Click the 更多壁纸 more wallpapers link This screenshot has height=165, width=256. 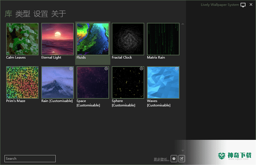pos(161,159)
